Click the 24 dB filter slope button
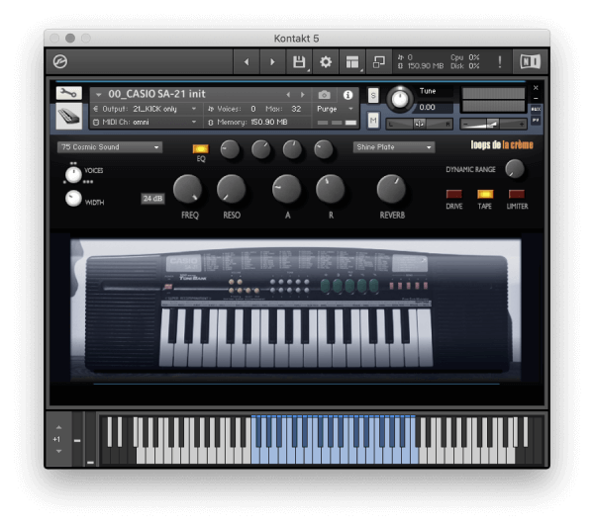594x527 pixels. click(152, 198)
